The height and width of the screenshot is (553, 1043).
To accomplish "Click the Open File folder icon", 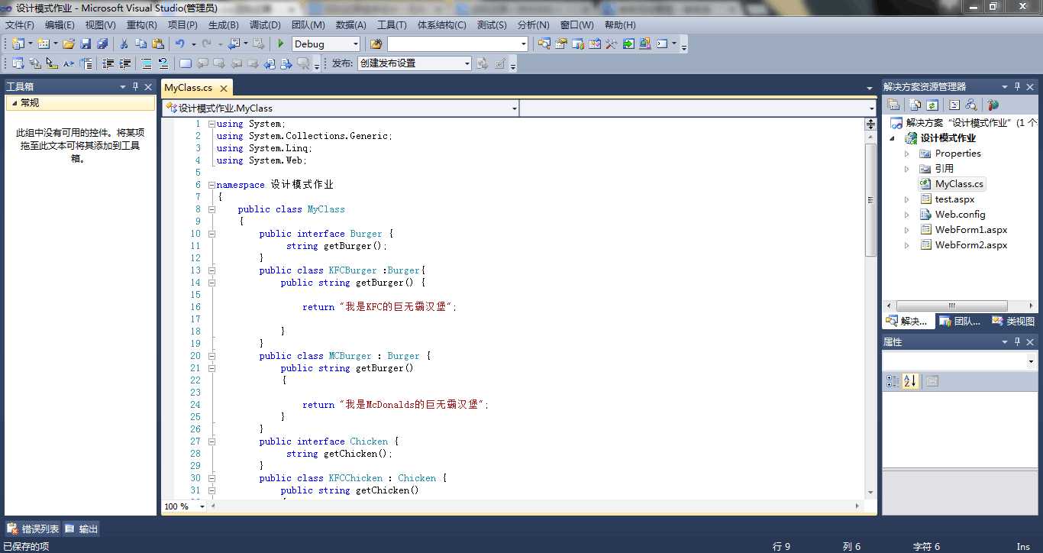I will click(x=69, y=44).
